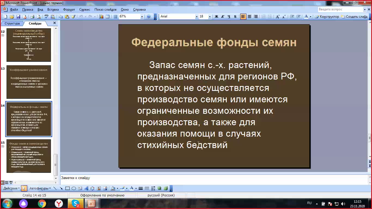This screenshot has width=372, height=209.
Task: Save the presentation with floppy icon
Action: click(x=18, y=17)
